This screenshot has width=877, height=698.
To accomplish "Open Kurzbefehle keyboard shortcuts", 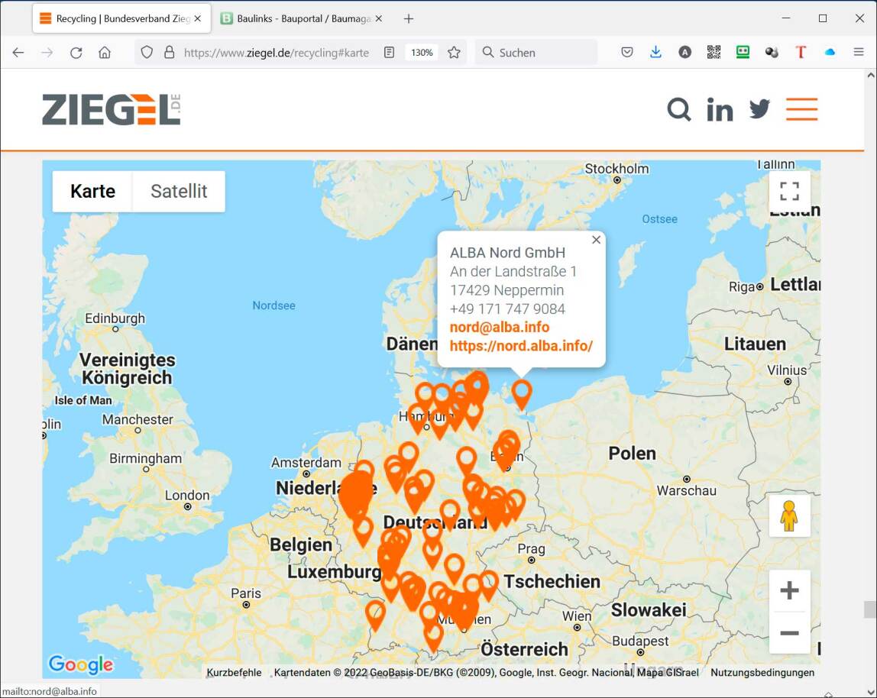I will pos(234,672).
